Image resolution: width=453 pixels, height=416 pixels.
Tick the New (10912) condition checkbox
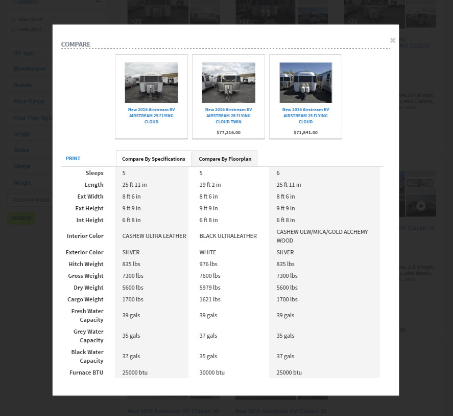(13, 19)
